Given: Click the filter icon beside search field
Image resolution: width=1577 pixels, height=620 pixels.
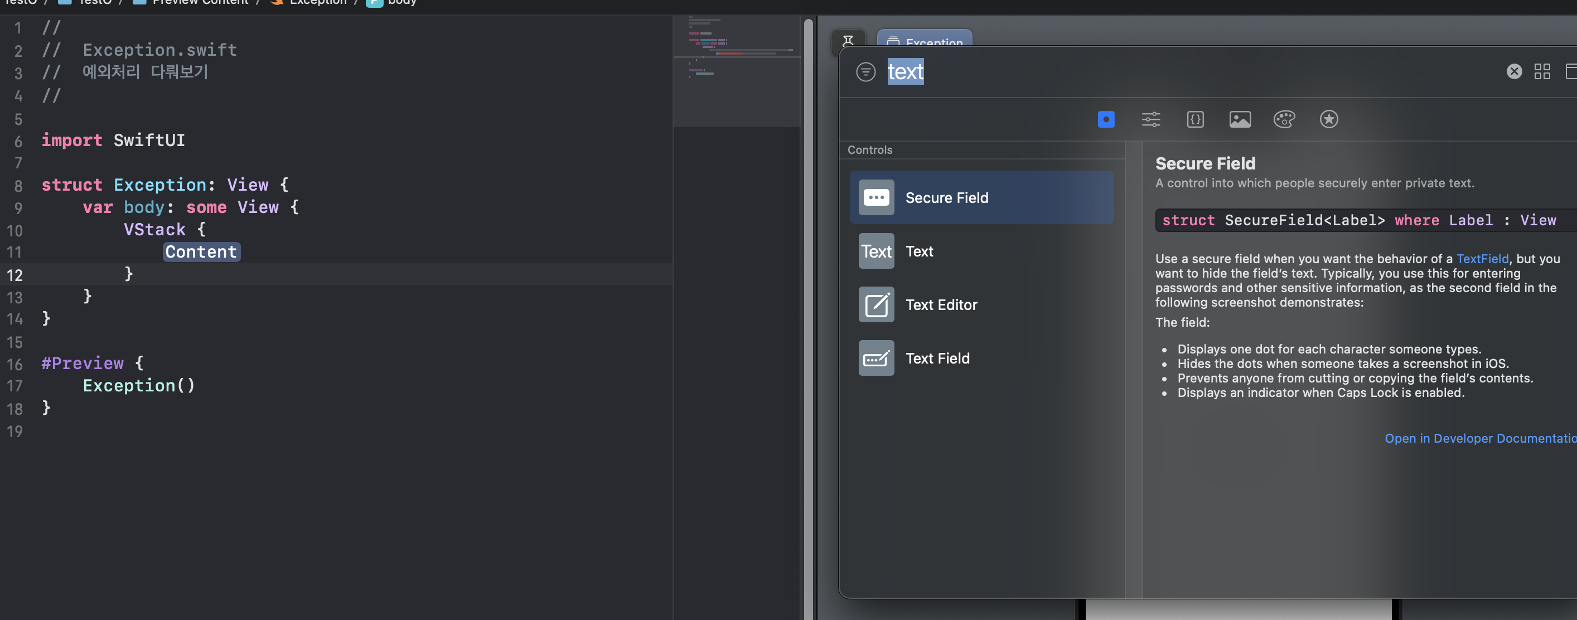Looking at the screenshot, I should [x=865, y=72].
